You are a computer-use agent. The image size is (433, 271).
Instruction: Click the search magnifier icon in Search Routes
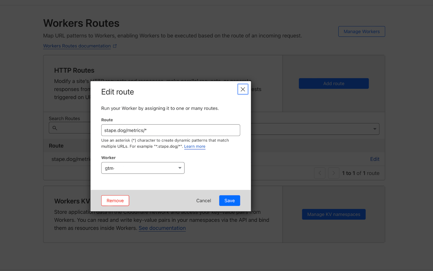(x=55, y=128)
